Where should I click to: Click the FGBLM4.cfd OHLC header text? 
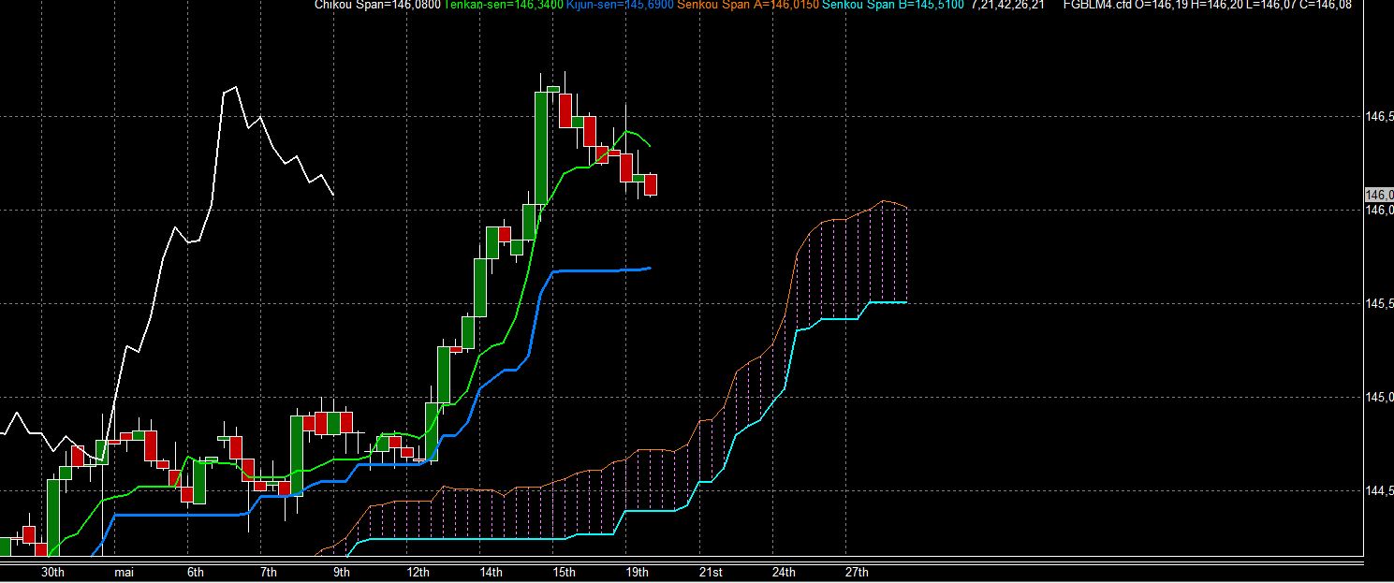pyautogui.click(x=1208, y=5)
